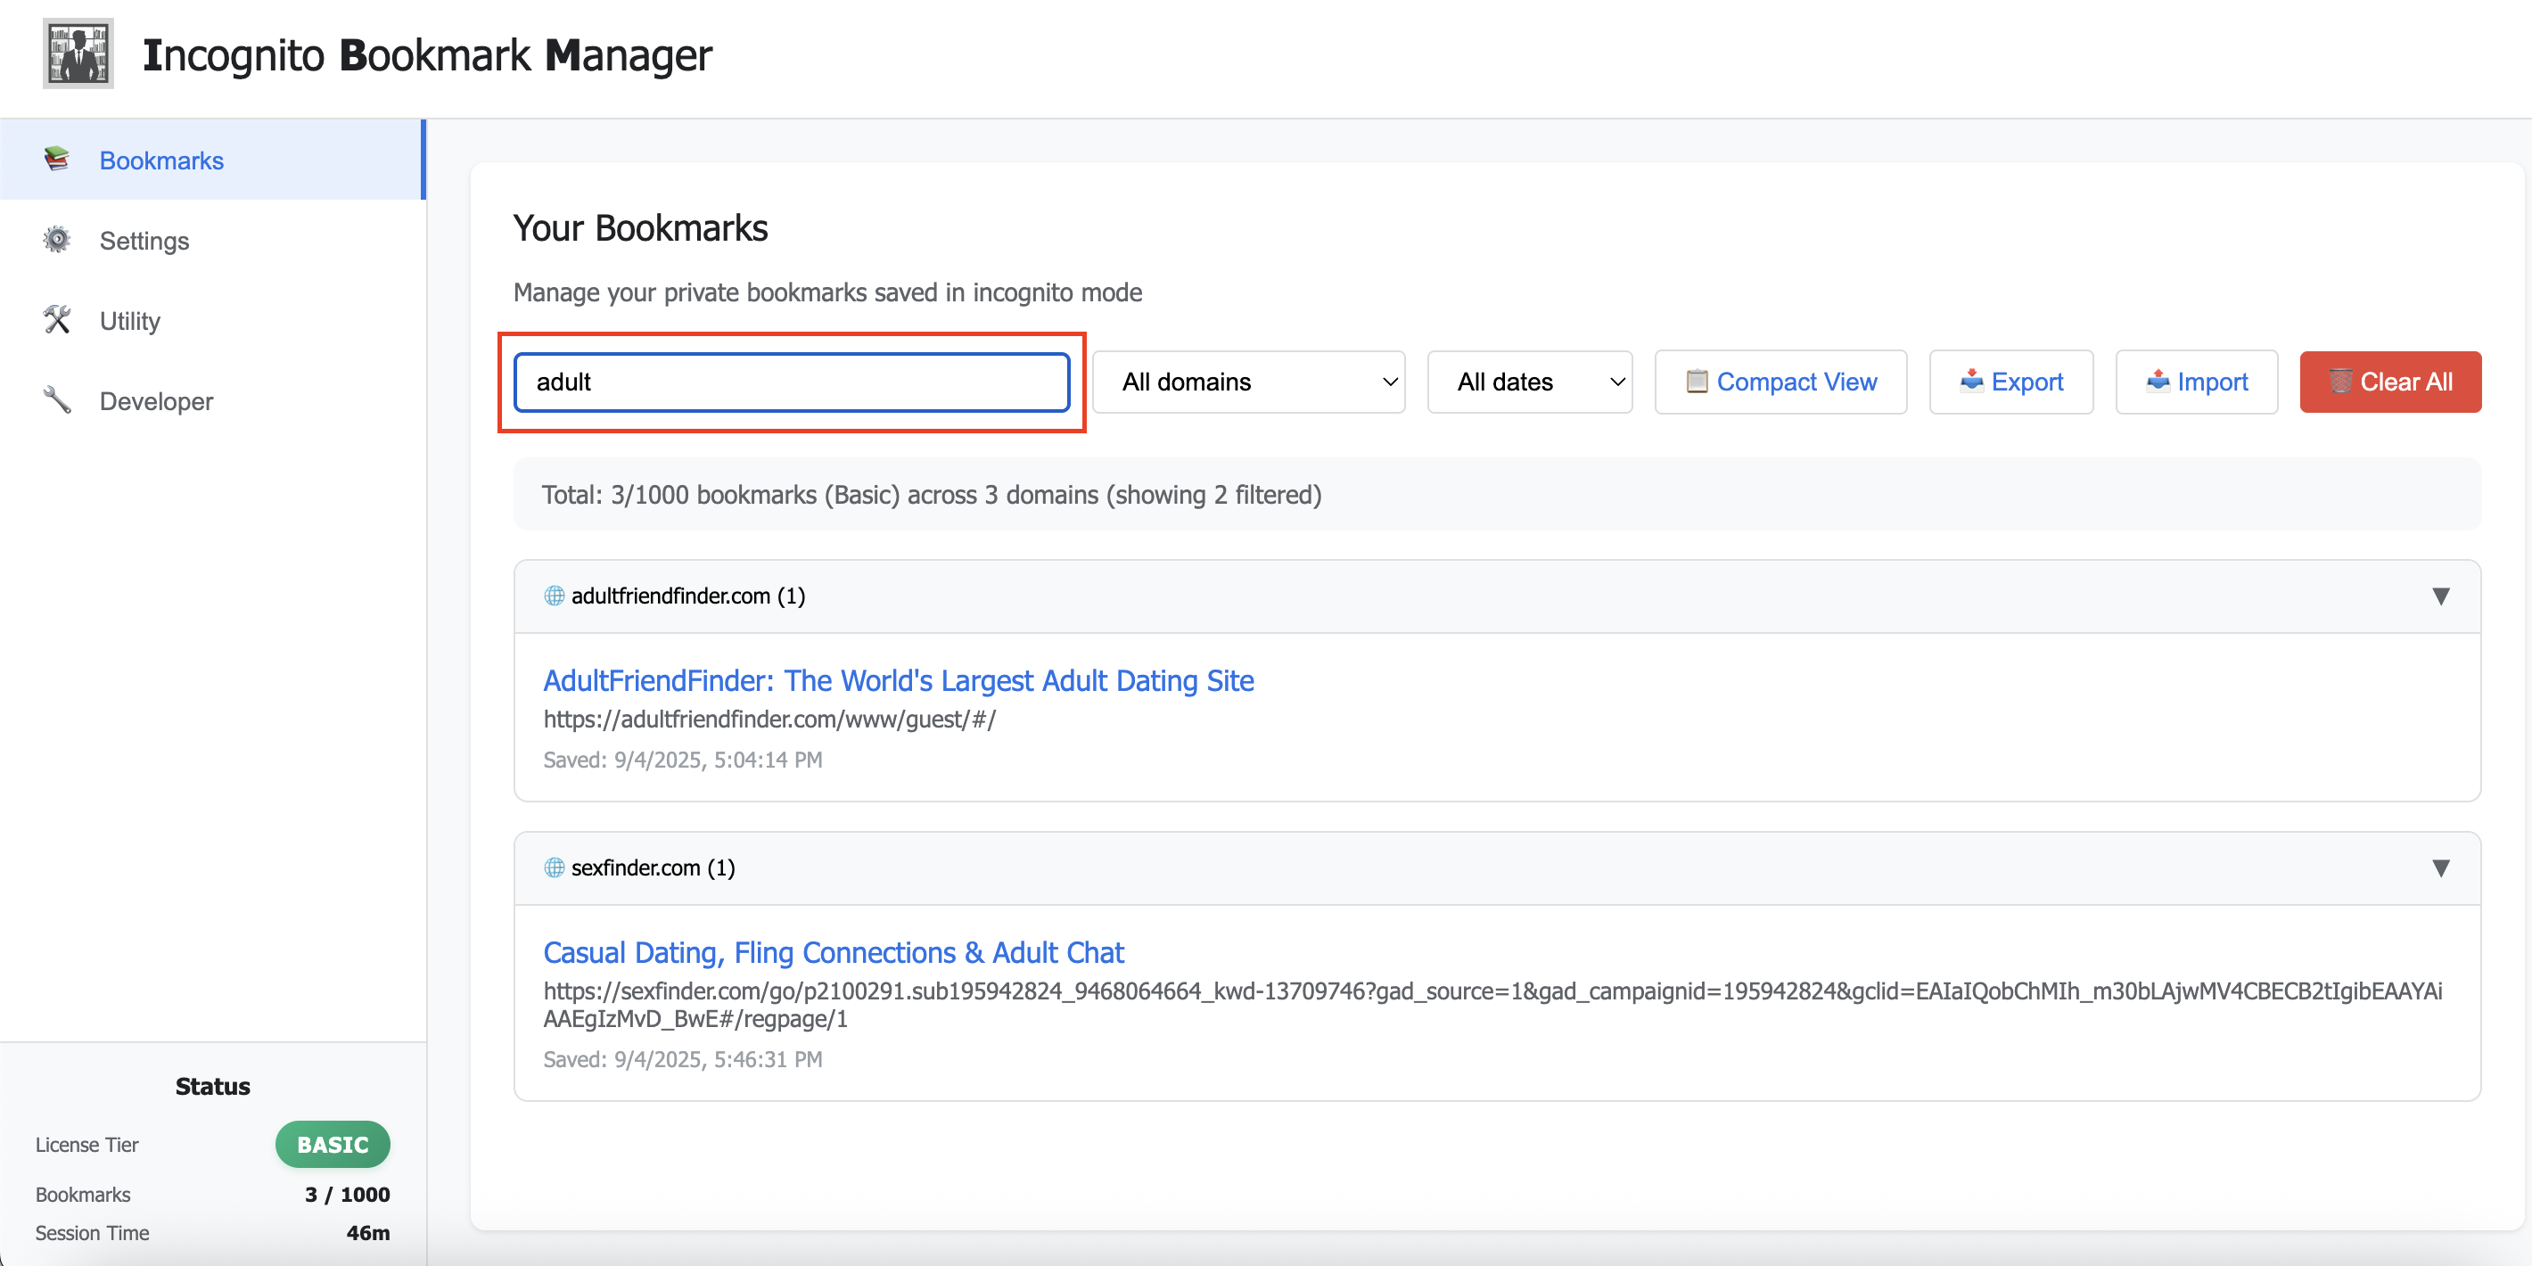Expand the sexfinder.com disclosure arrow
The image size is (2532, 1266).
2440,867
